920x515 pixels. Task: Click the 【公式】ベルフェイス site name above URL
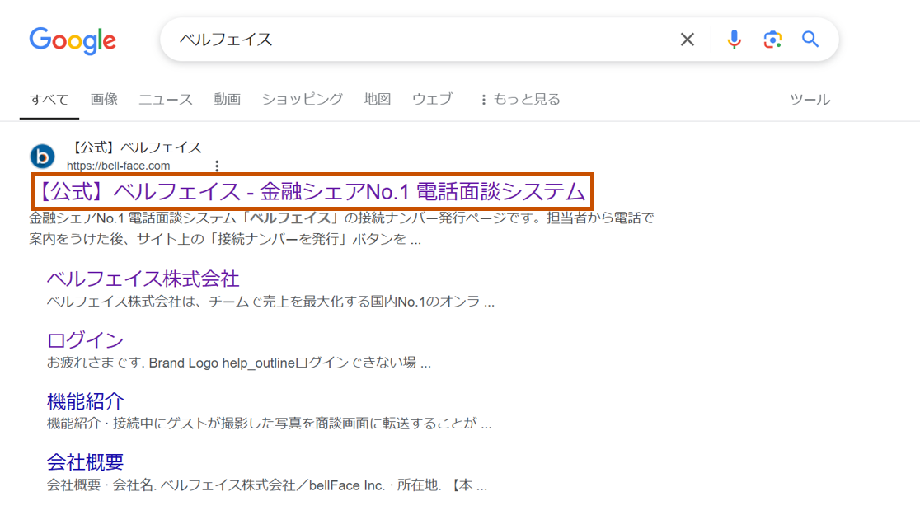(134, 147)
